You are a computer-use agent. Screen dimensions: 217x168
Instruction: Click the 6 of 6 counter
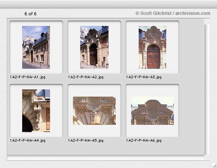[x=31, y=14]
